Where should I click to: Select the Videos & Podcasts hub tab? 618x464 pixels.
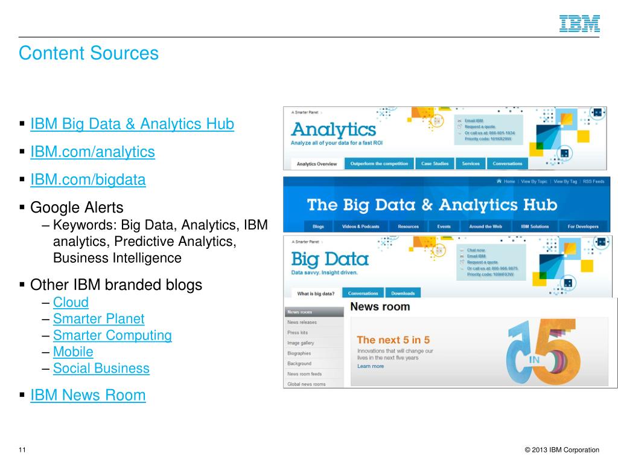coord(361,227)
